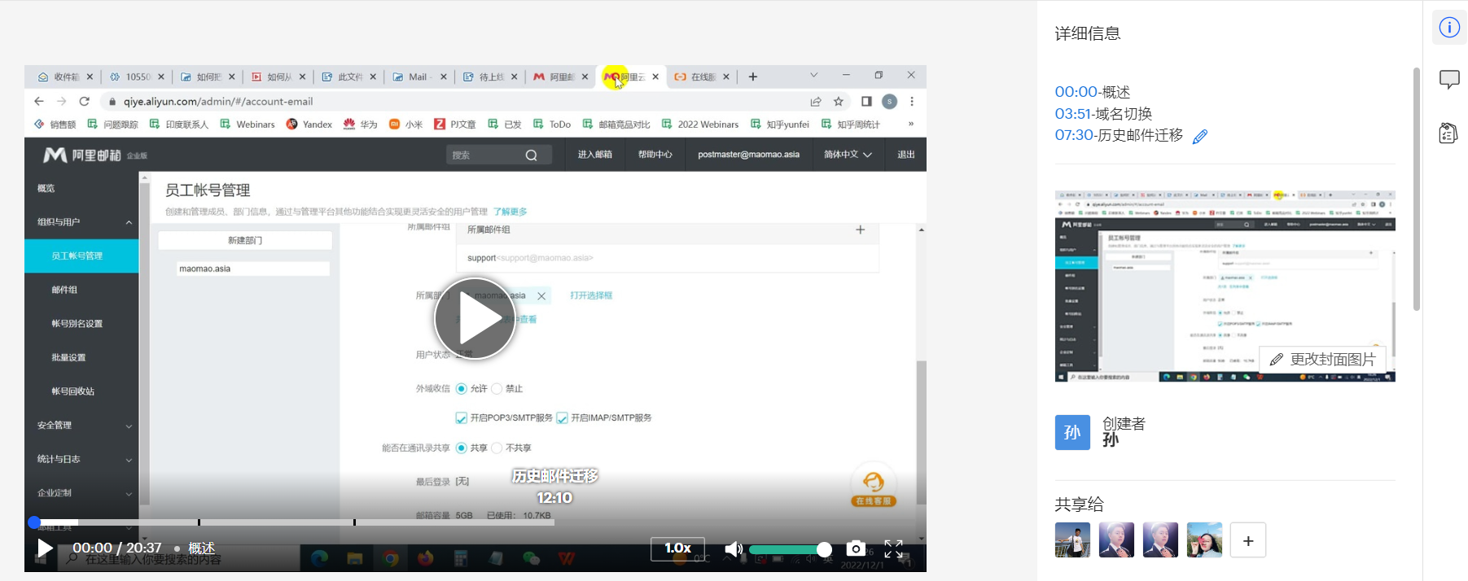
Task: Click the 更改封面图片 button
Action: tap(1323, 360)
